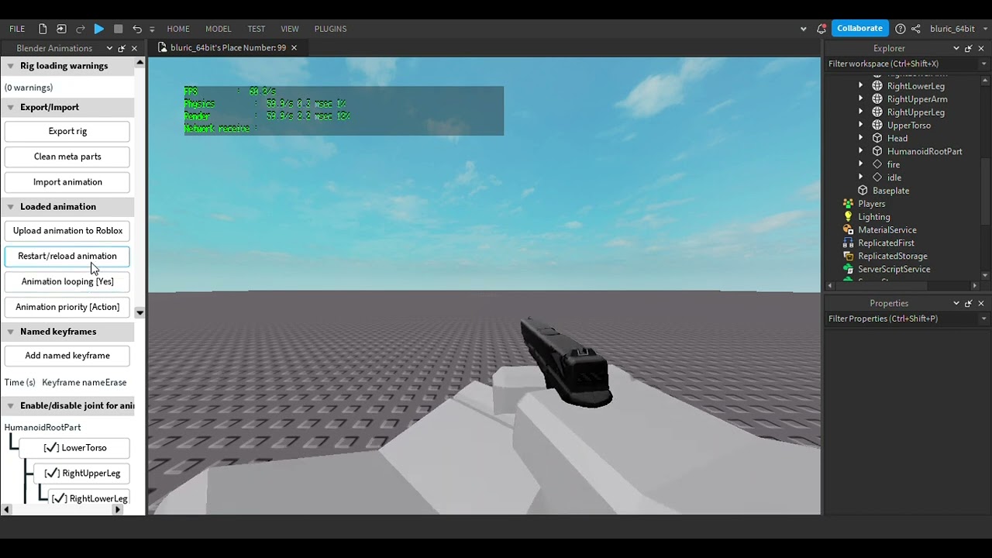Start playtest with the blue Play button
The height and width of the screenshot is (558, 992).
[x=99, y=29]
